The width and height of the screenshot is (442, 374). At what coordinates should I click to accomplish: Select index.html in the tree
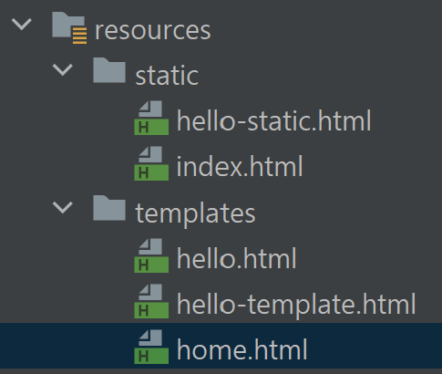(240, 166)
